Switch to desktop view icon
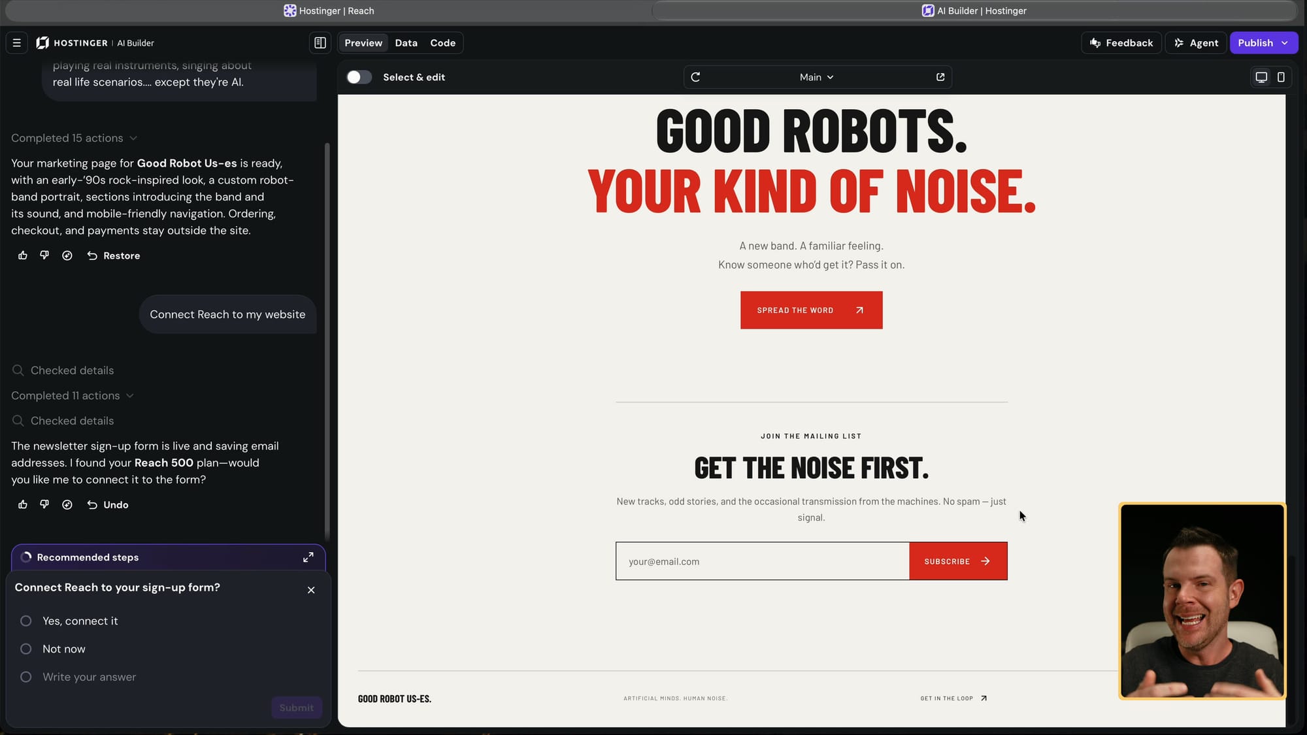The image size is (1307, 735). [1261, 77]
